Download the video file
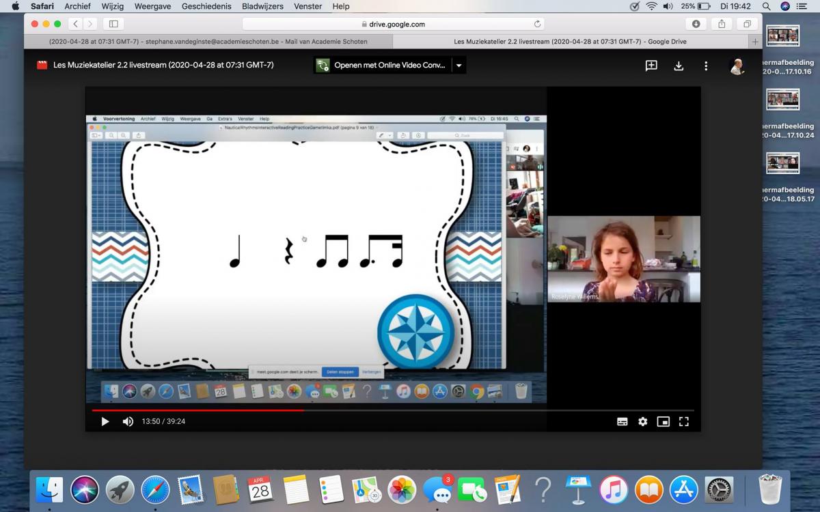Viewport: 820px width, 512px height. coord(679,66)
